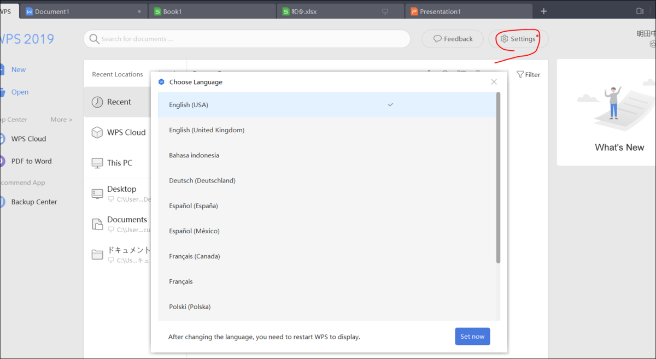Click the Search for documents field
The image size is (656, 359).
click(247, 39)
